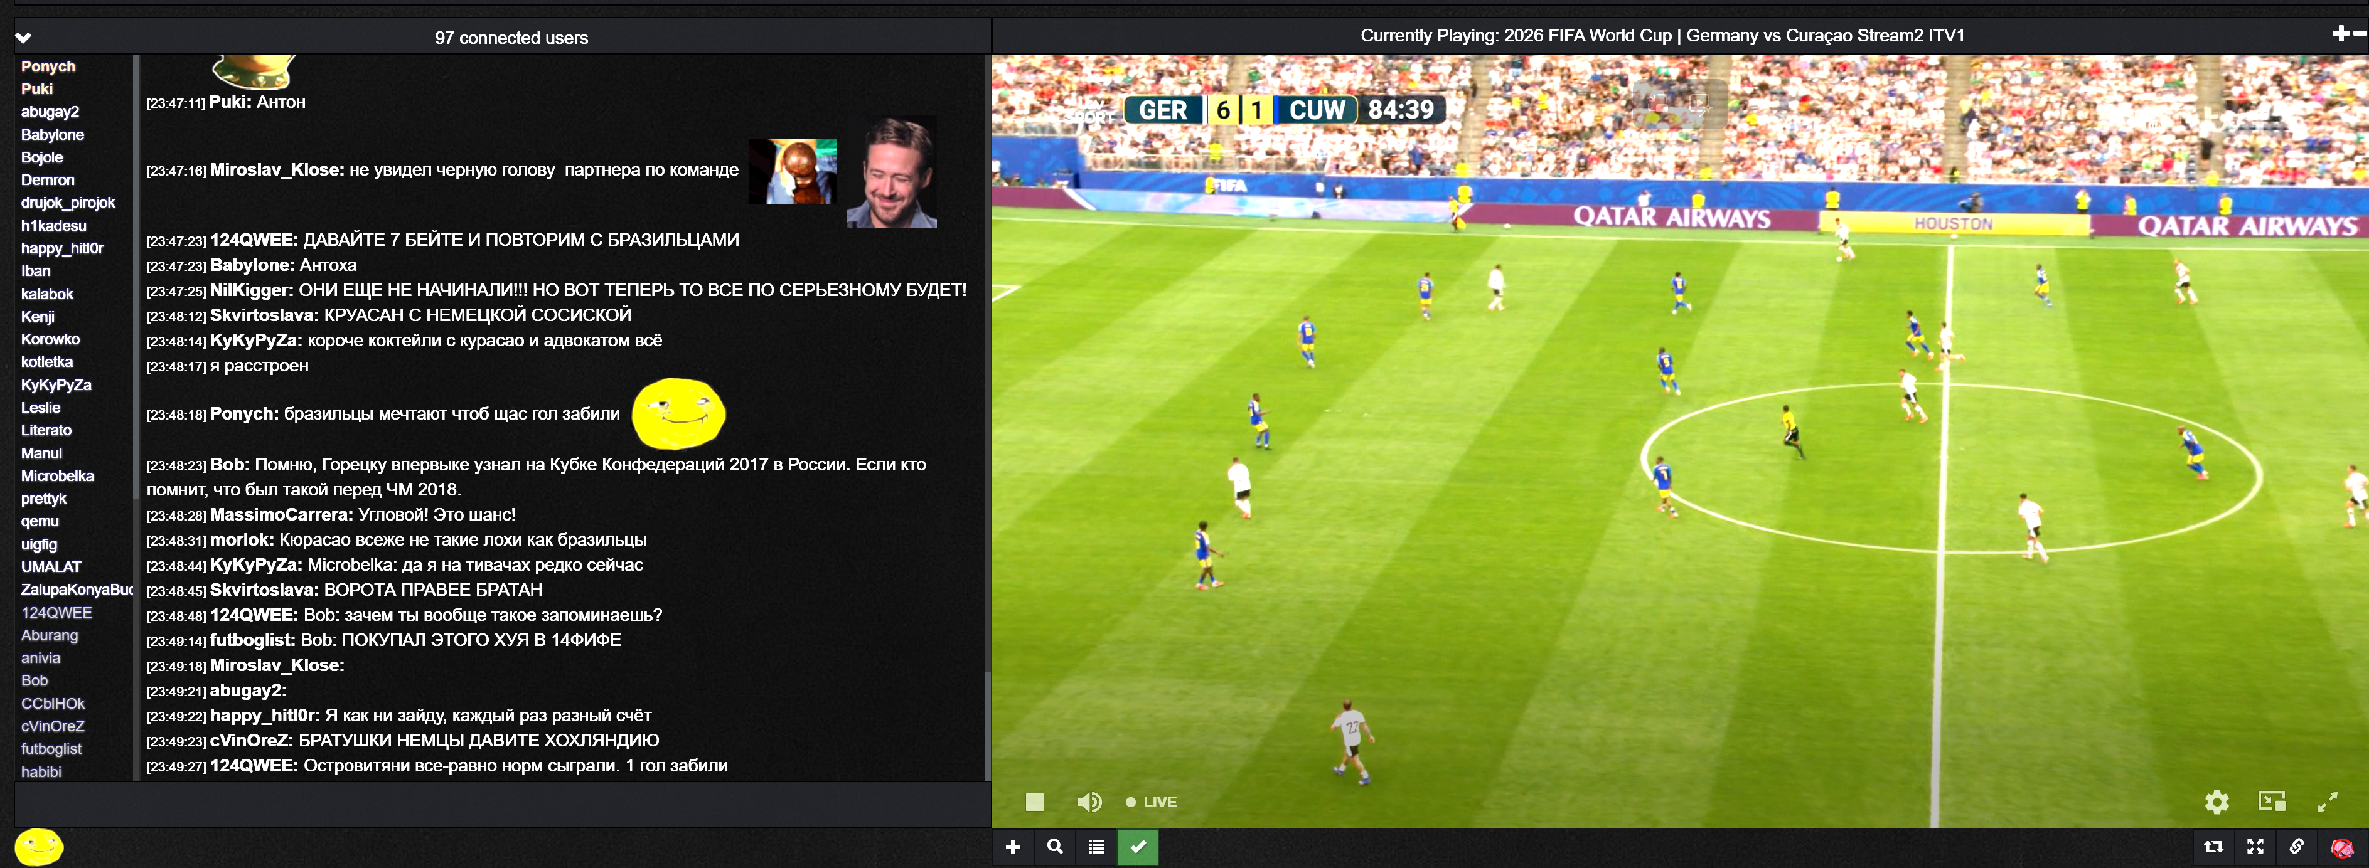This screenshot has width=2369, height=868.
Task: Select Leslie in the user list
Action: tap(40, 407)
